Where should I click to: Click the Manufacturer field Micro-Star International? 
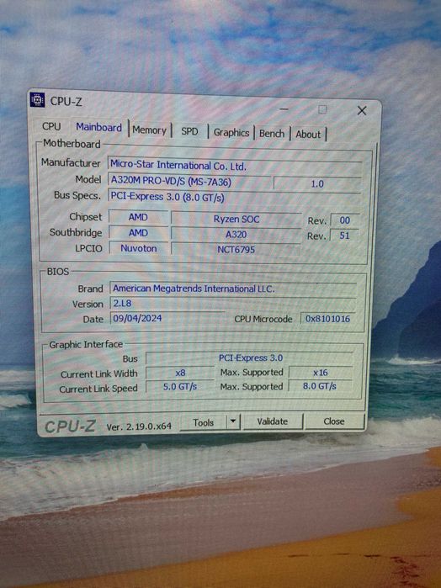(x=235, y=166)
